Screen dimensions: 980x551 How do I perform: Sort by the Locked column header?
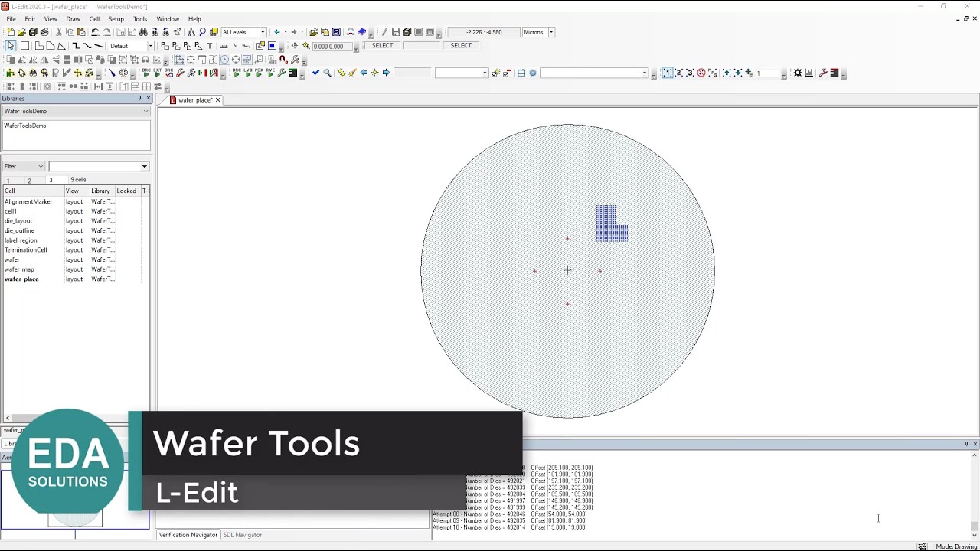[126, 191]
